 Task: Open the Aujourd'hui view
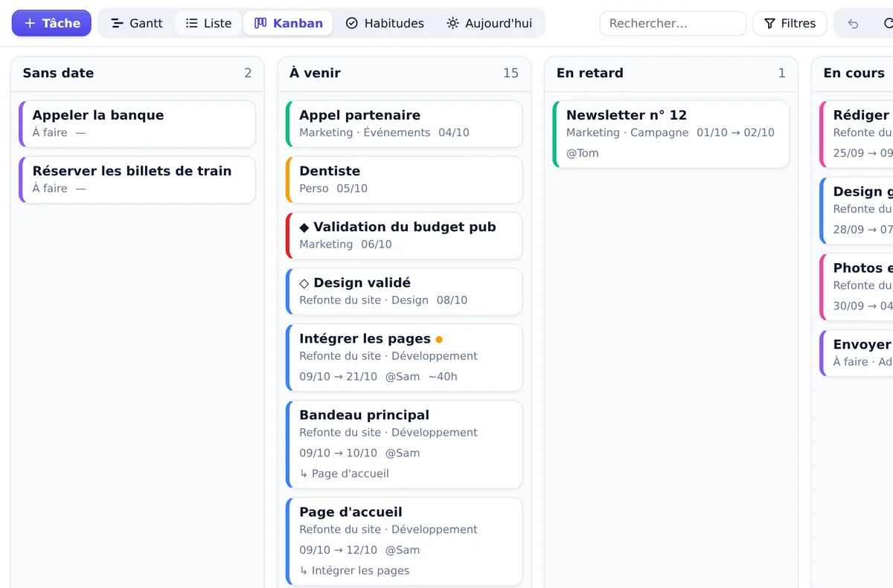489,23
